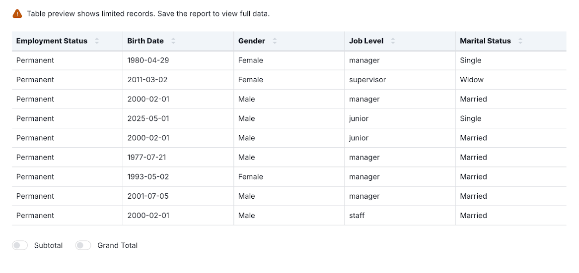This screenshot has width=579, height=273.
Task: Click the Job Level sort icon
Action: 393,41
